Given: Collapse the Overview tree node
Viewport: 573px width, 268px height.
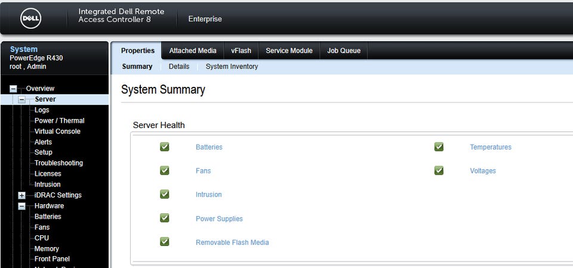Looking at the screenshot, I should [13, 89].
